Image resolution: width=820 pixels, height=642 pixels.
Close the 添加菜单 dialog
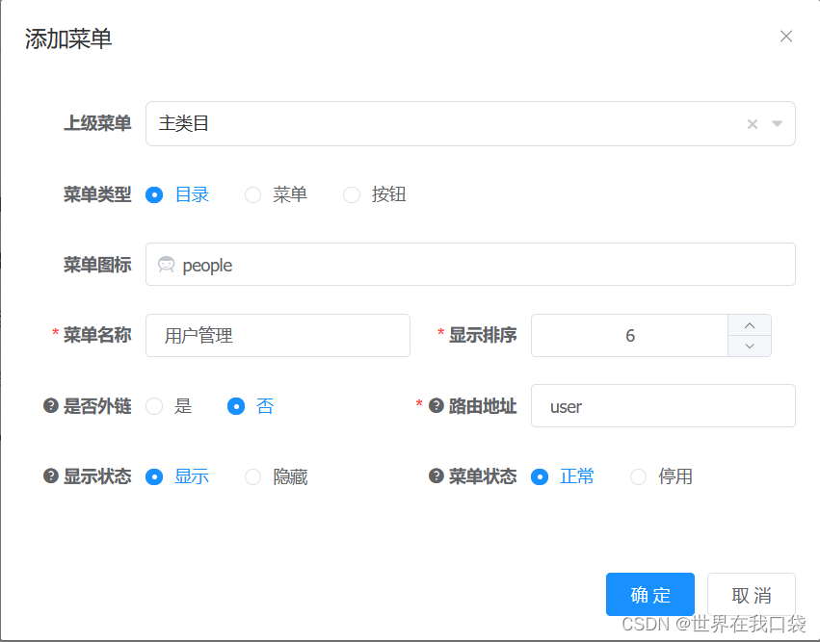click(x=786, y=36)
